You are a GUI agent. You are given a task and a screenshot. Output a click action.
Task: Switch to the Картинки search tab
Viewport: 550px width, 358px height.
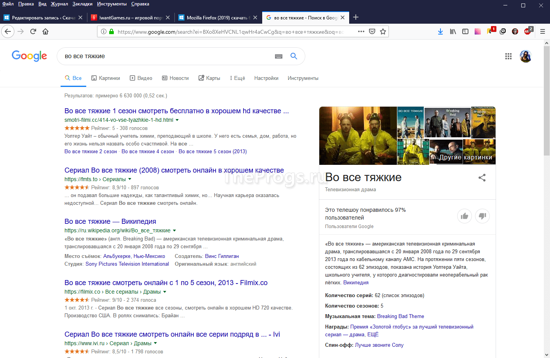(x=106, y=78)
